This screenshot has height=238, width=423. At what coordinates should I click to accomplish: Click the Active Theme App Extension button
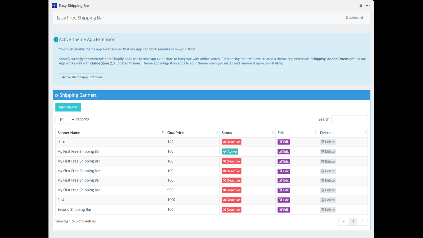click(82, 77)
